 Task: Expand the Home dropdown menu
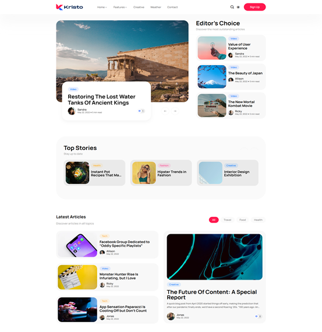(102, 7)
